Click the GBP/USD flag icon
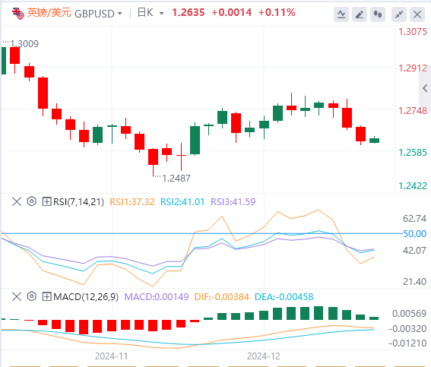This screenshot has width=431, height=367. tap(18, 14)
